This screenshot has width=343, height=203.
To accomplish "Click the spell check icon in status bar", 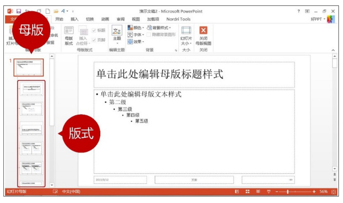I will pos(55,191).
